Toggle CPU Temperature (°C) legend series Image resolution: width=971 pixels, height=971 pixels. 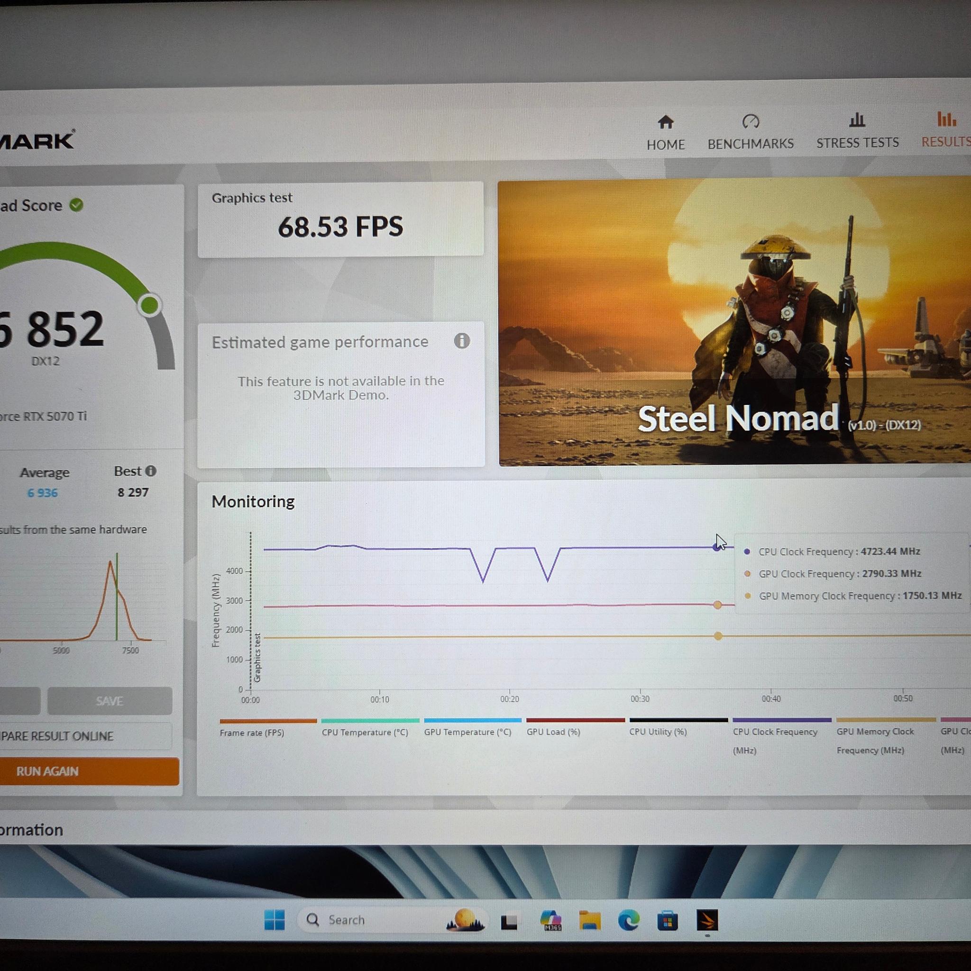[370, 727]
